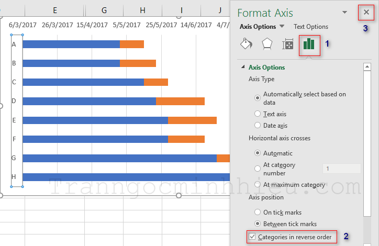Select the Axis Options tab label
This screenshot has height=246, width=379.
click(x=258, y=27)
